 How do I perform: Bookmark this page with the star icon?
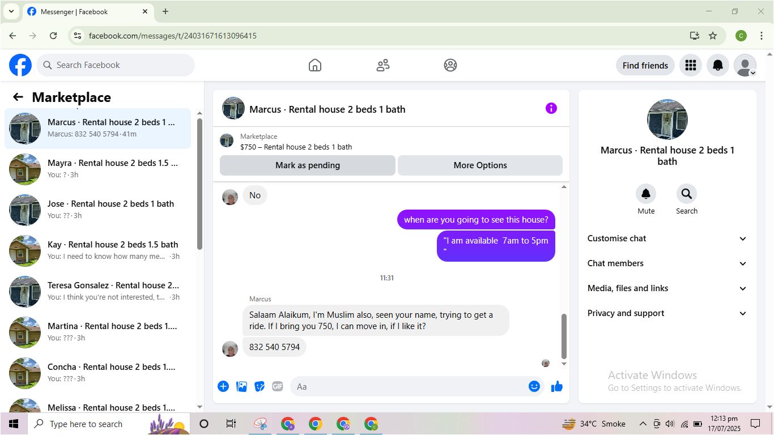point(713,36)
